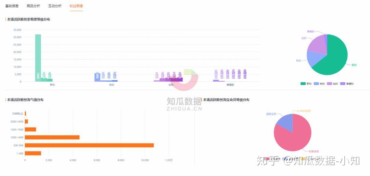Click the A_PASS会员 callout label above the member pie
This screenshot has width=370, height=176.
pyautogui.click(x=304, y=111)
